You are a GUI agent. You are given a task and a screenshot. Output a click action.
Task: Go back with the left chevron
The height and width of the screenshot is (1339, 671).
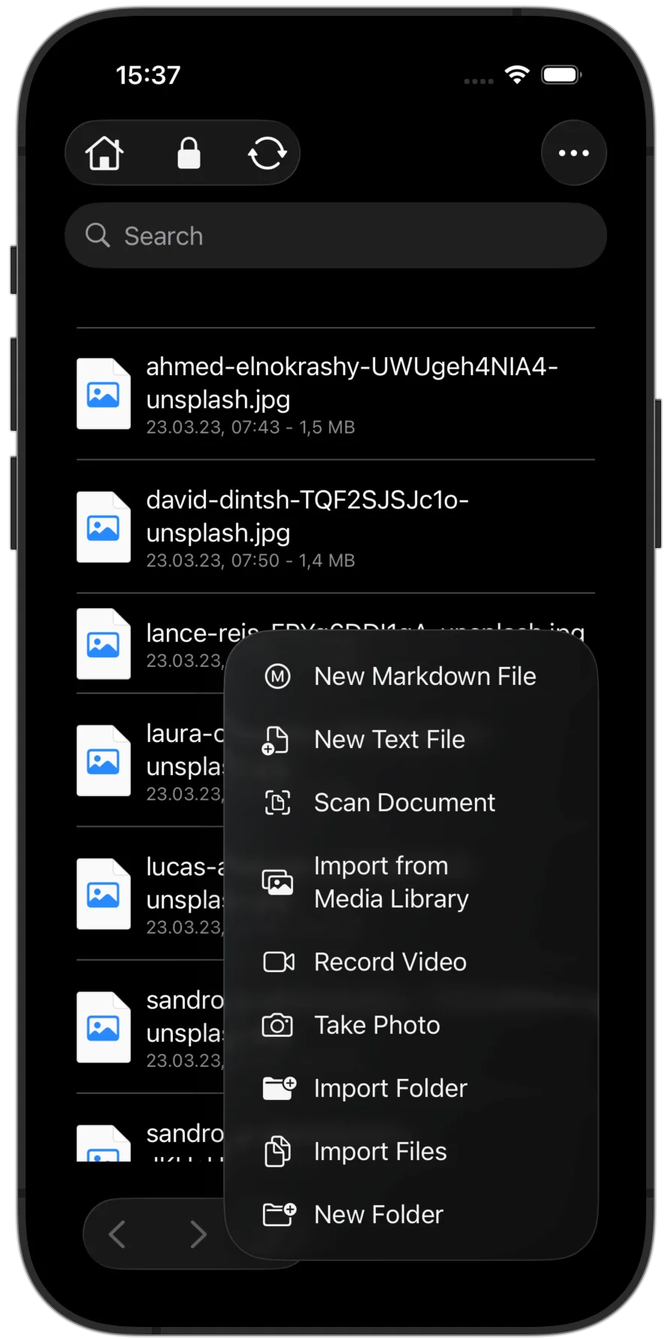(117, 1234)
